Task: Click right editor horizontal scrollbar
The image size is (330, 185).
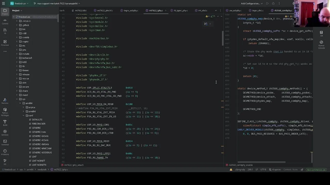Action: coord(262,162)
